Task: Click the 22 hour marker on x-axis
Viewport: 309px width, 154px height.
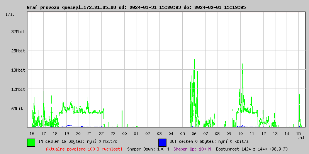Action: tap(101, 134)
